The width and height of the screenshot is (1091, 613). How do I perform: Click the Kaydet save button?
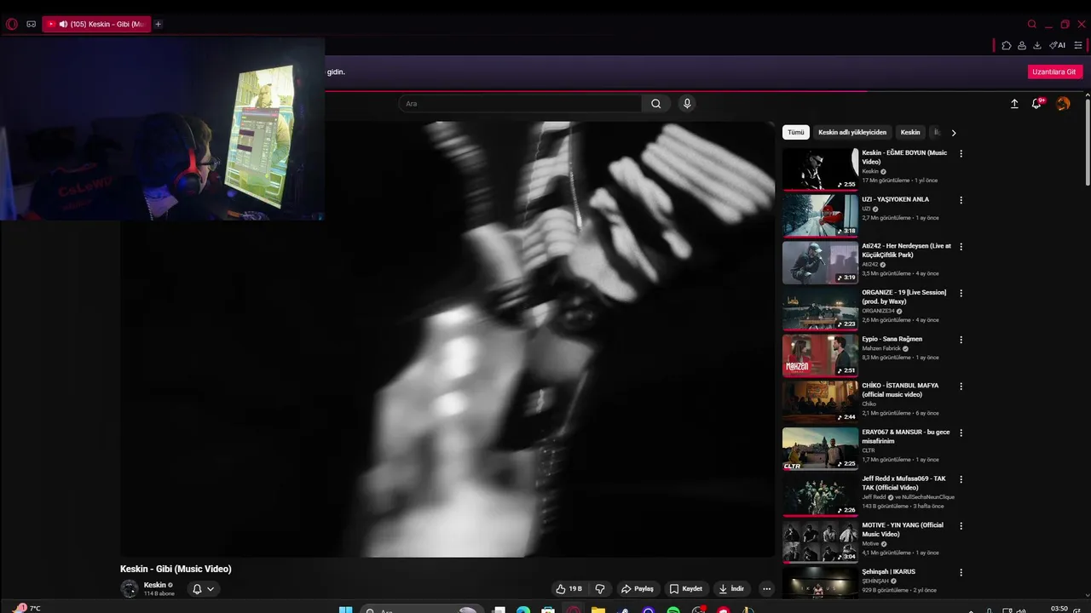[686, 588]
